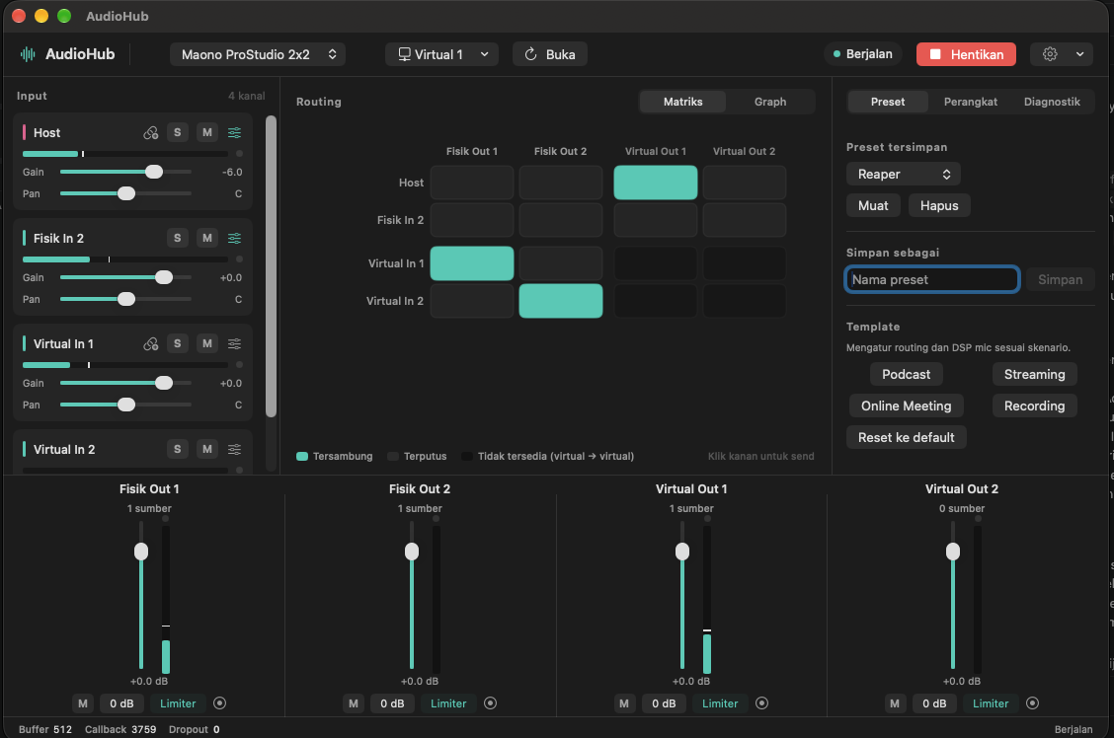Viewport: 1114px width, 738px height.
Task: Click Reset ke default button
Action: [906, 438]
